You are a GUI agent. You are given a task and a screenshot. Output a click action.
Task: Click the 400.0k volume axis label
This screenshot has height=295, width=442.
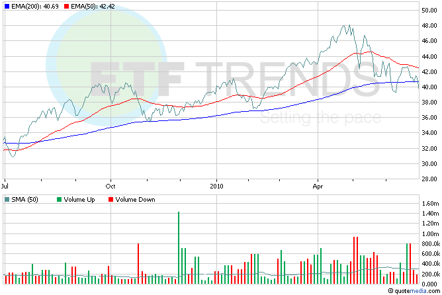click(431, 264)
